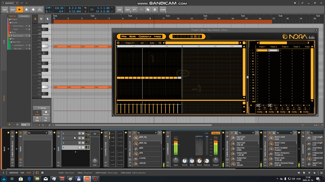Adjust the Compressor Thresh knob
The image size is (325, 182).
[185, 161]
